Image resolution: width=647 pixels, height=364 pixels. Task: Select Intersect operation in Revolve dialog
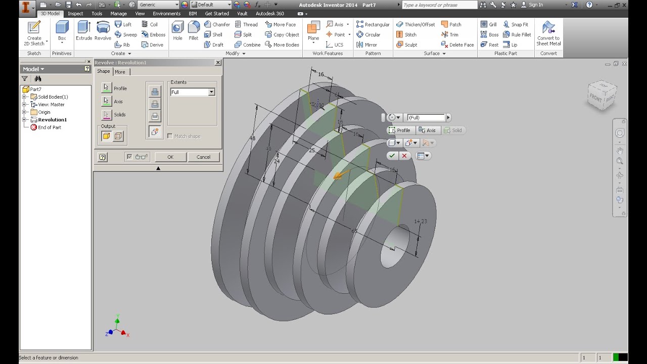click(x=155, y=116)
